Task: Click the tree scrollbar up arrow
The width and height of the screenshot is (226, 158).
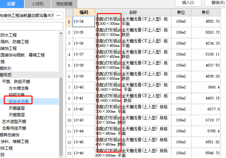Action: pyautogui.click(x=61, y=33)
